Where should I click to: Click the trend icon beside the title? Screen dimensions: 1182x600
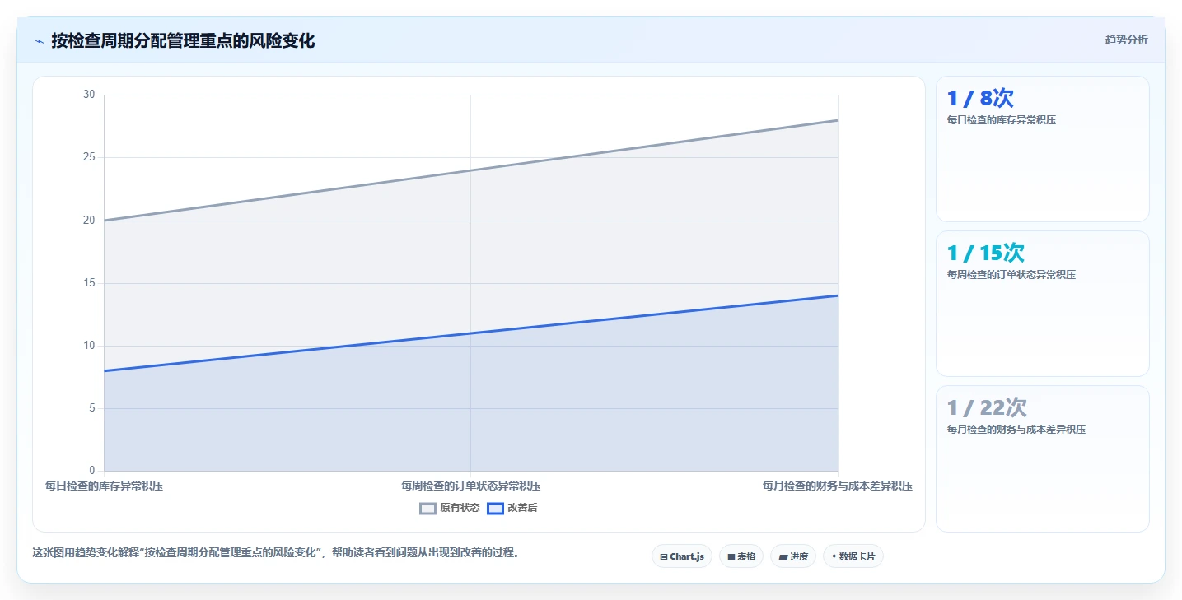click(x=39, y=41)
